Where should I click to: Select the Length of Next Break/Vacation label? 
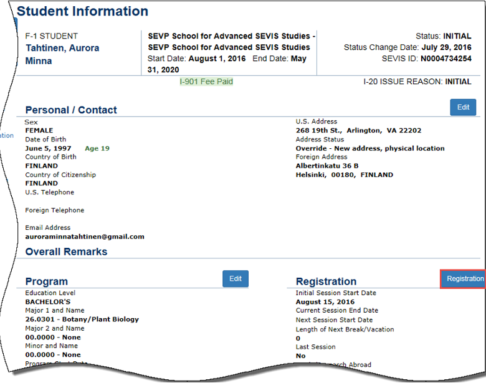pos(345,329)
